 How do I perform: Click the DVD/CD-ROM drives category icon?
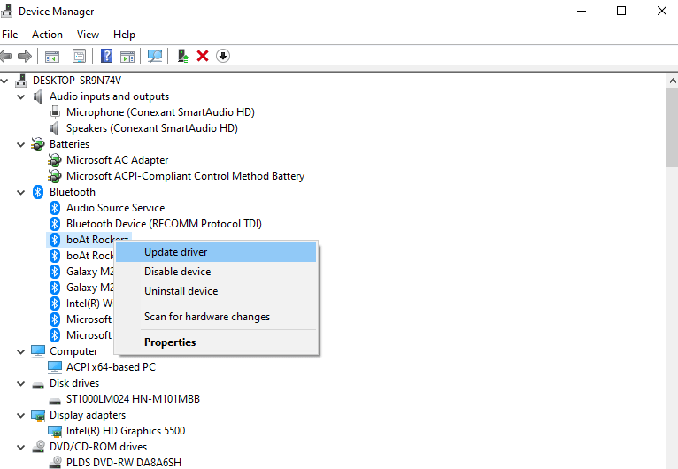point(38,447)
